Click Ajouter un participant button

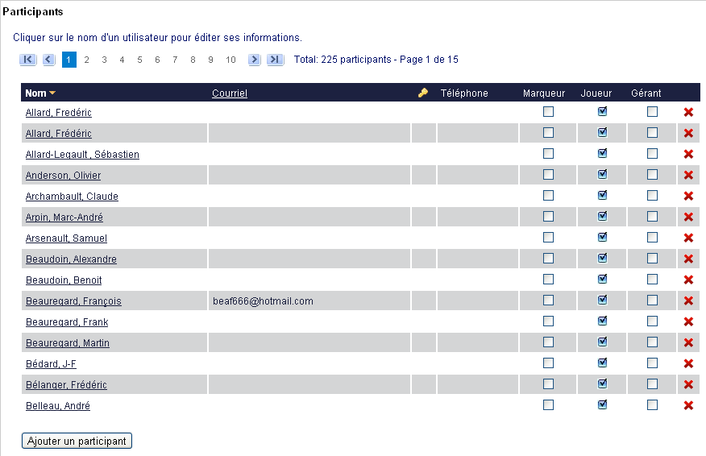click(x=77, y=441)
